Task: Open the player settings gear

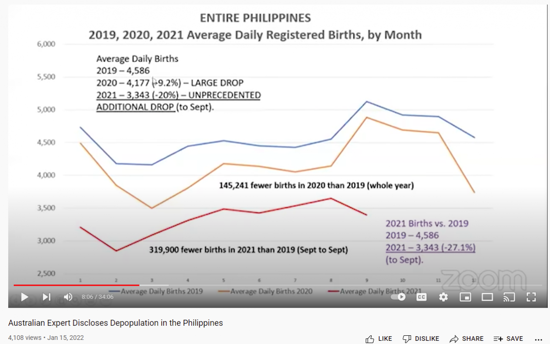Action: (x=443, y=297)
